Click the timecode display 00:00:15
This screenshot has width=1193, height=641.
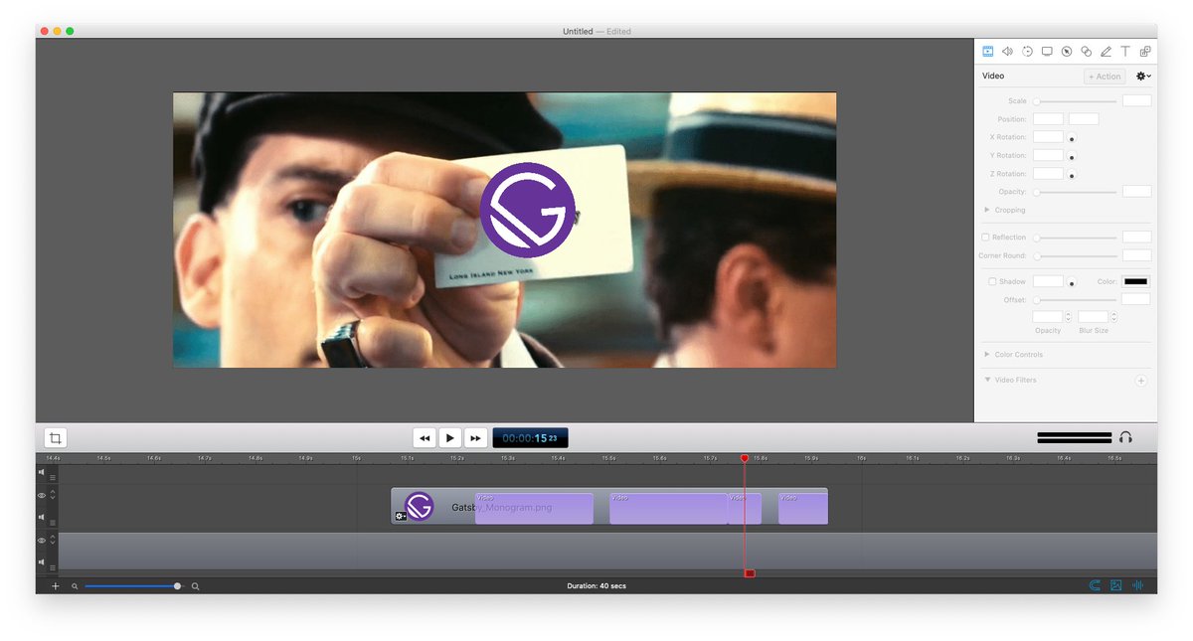coord(530,437)
